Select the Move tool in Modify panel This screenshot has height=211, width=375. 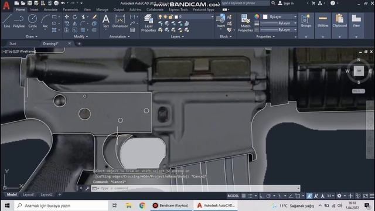coord(67,17)
